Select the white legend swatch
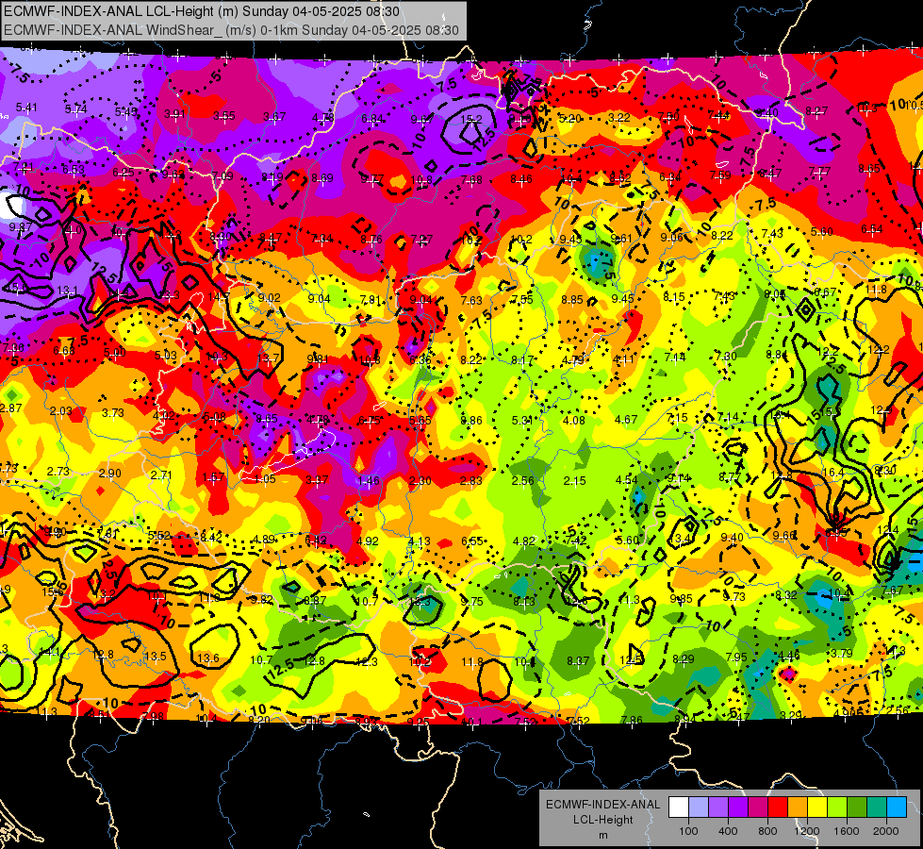The width and height of the screenshot is (923, 849). pos(679,807)
